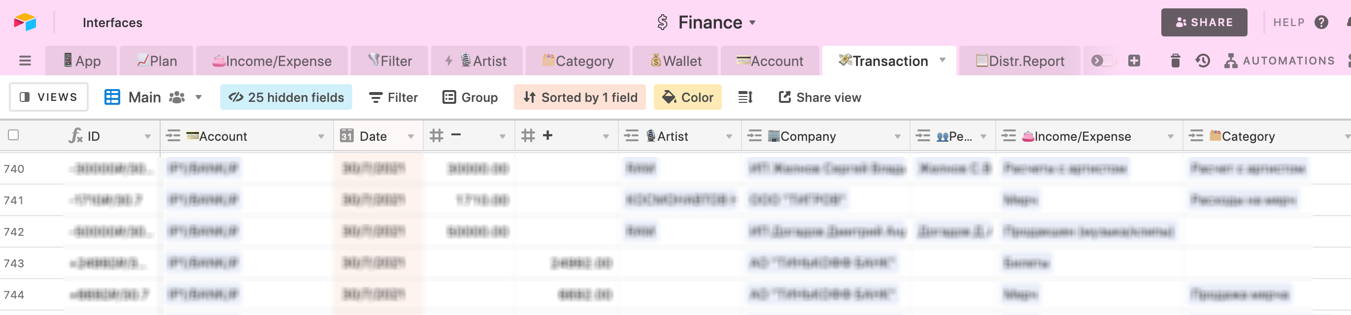The image size is (1351, 315).
Task: Open the Transaction tab dropdown arrow
Action: pyautogui.click(x=942, y=60)
